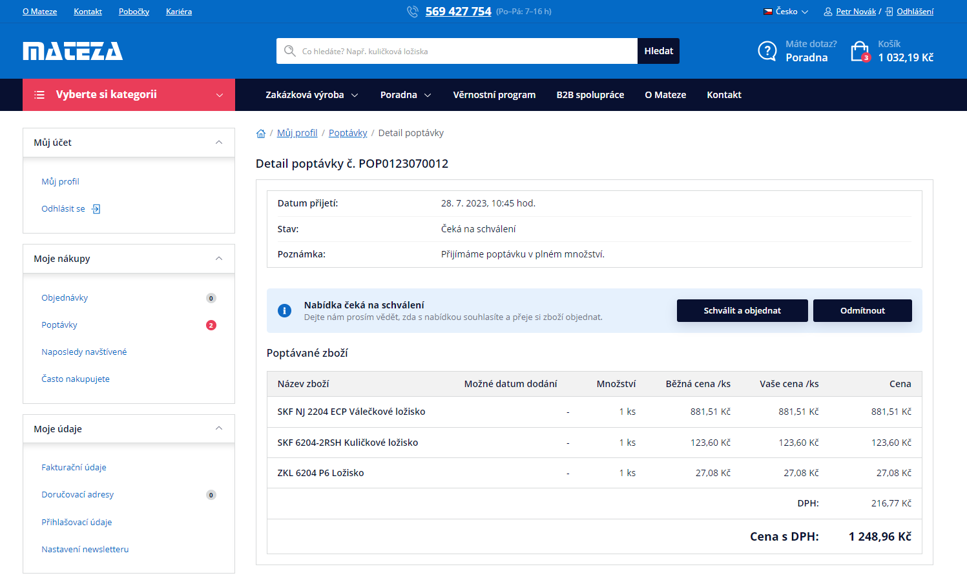
Task: Open the Česko country dropdown
Action: 786,12
